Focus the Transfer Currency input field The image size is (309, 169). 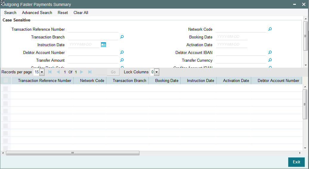[x=241, y=60]
